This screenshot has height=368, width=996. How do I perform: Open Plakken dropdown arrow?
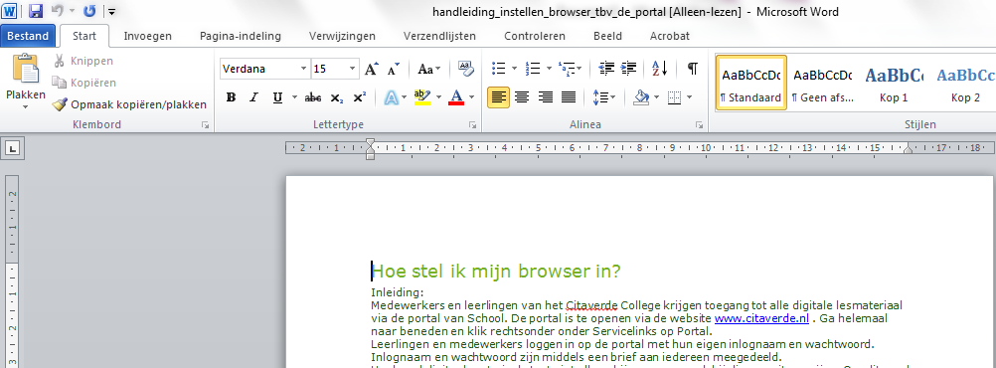(26, 106)
